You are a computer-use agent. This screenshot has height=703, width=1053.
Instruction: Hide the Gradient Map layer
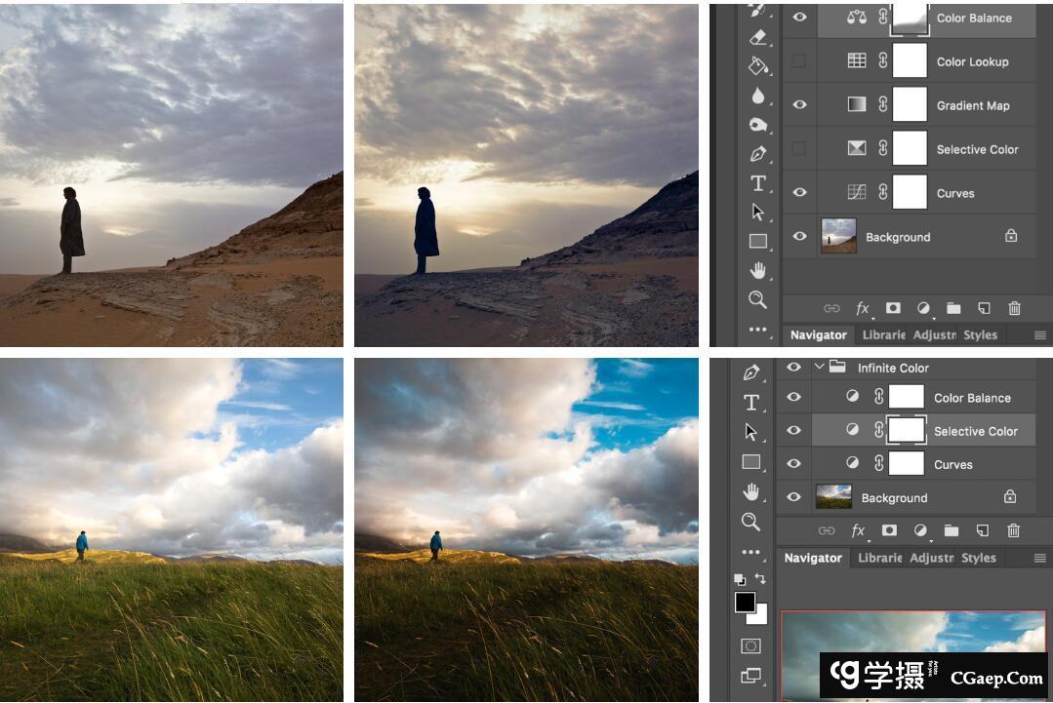799,105
